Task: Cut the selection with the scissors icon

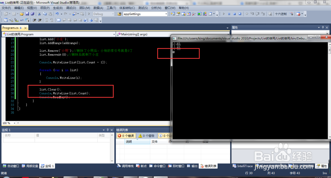Action: [x=39, y=14]
